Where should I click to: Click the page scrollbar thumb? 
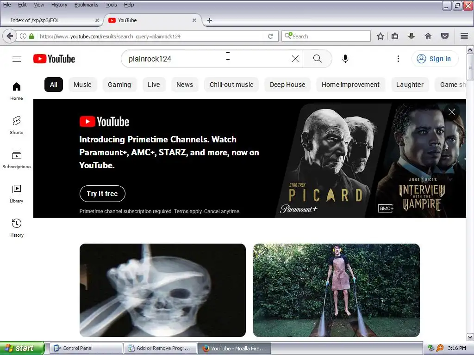click(x=470, y=67)
